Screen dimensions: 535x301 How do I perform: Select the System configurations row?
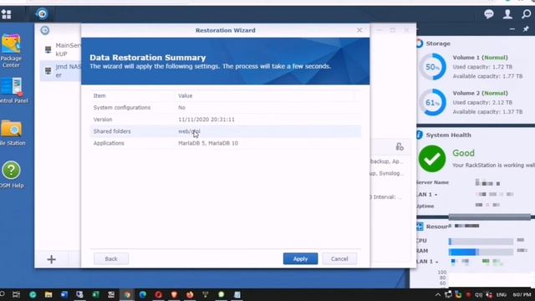[225, 108]
